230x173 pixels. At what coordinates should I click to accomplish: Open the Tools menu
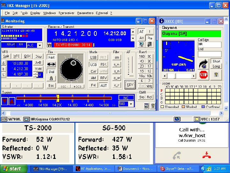tap(24, 13)
